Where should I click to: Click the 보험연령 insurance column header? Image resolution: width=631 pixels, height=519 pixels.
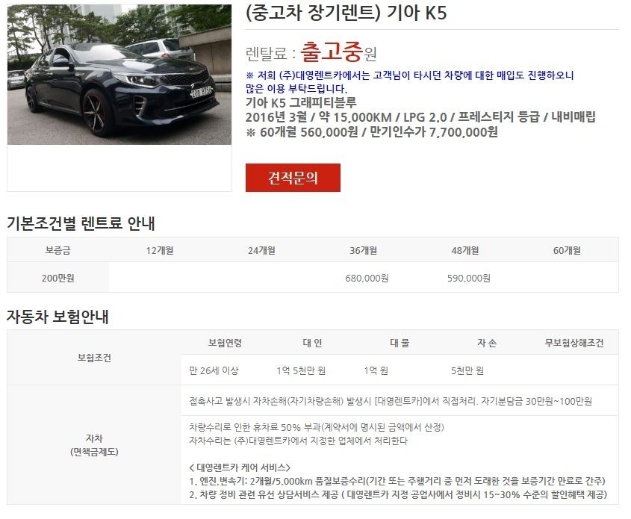coord(225,343)
